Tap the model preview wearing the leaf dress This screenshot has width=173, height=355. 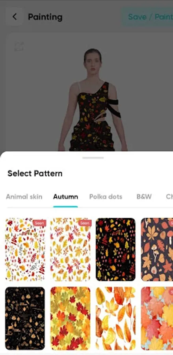tap(93, 100)
